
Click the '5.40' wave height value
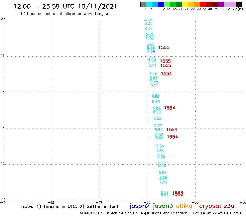(153, 74)
